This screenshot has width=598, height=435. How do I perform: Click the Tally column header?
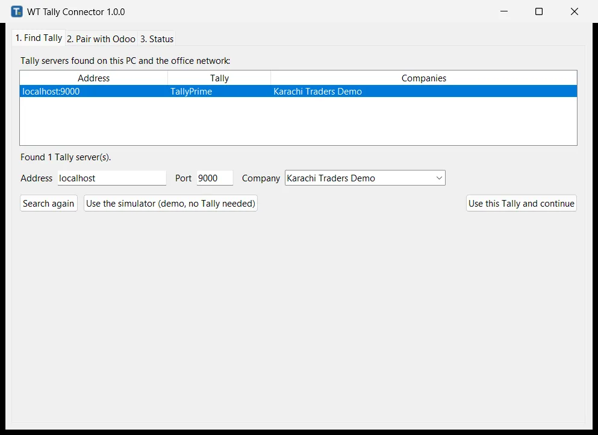(x=219, y=78)
